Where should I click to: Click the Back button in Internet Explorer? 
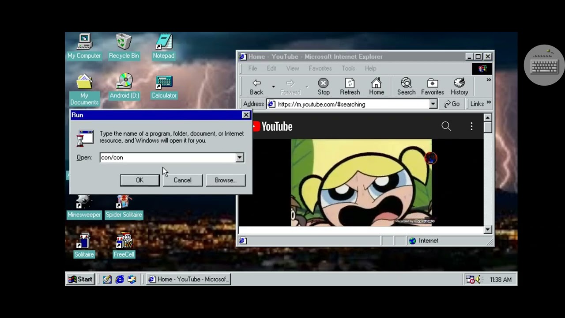256,87
